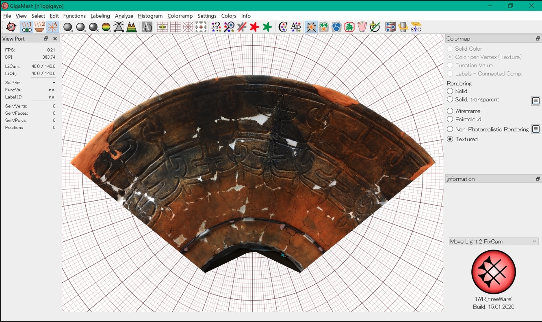Open the Labeling menu
The image size is (542, 322).
tap(100, 16)
